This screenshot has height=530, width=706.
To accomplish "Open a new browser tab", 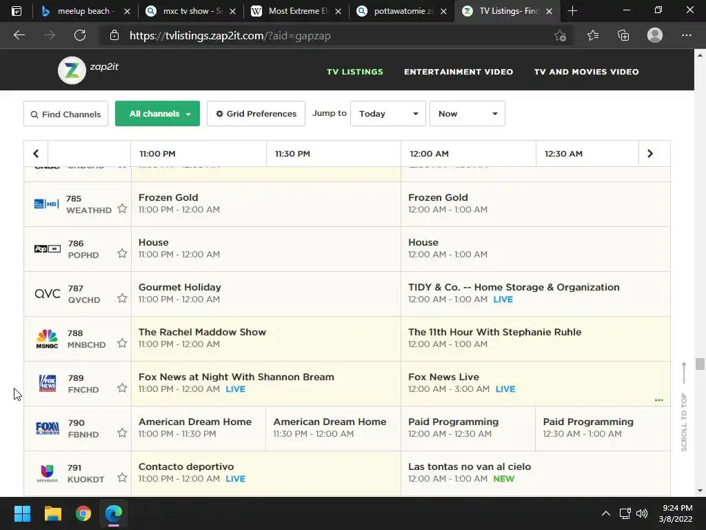I will click(572, 11).
